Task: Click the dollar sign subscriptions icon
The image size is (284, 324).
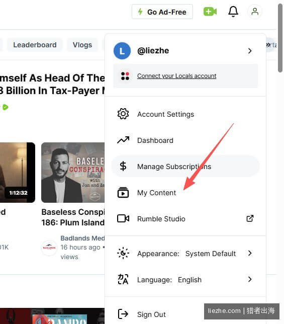Action: (123, 167)
